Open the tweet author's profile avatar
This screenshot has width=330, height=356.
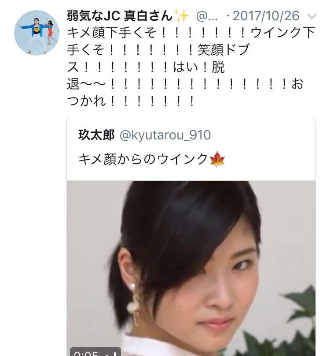(x=37, y=33)
